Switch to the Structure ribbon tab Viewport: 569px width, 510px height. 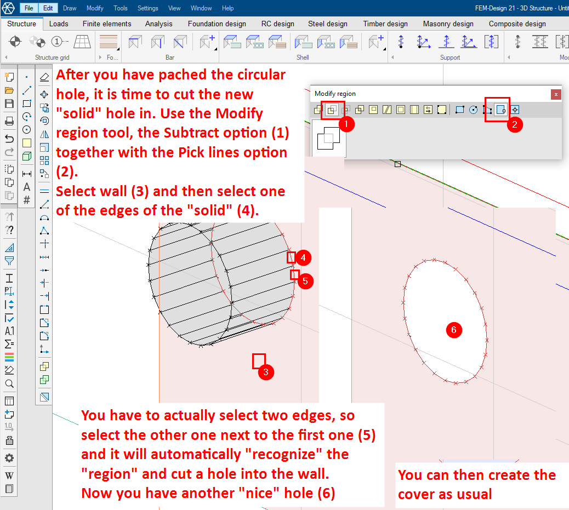click(22, 24)
